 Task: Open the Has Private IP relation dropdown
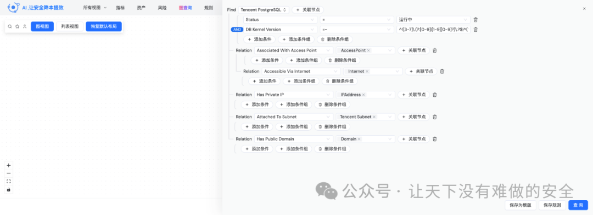tap(293, 95)
